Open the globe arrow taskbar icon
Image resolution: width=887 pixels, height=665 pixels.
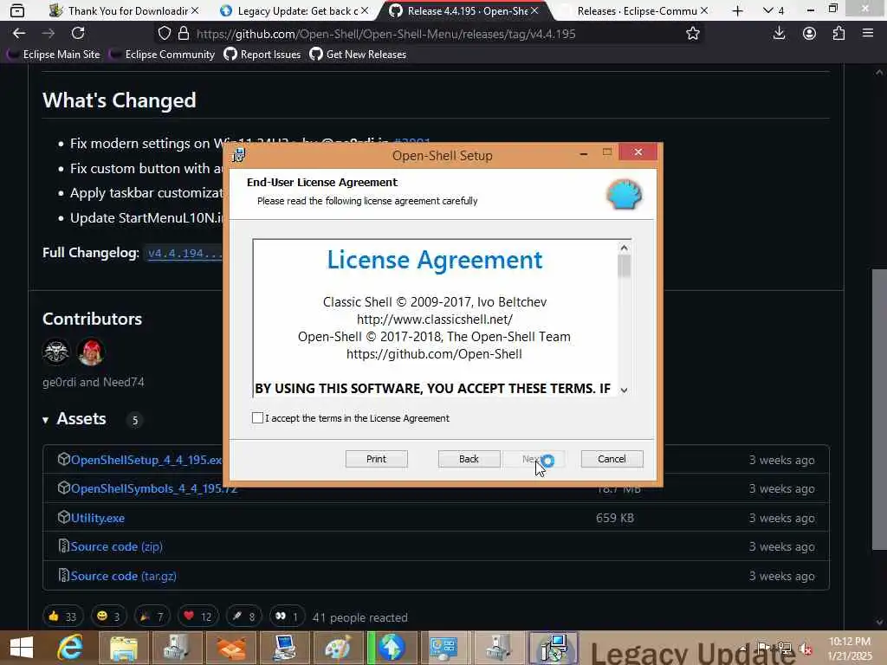pyautogui.click(x=392, y=648)
